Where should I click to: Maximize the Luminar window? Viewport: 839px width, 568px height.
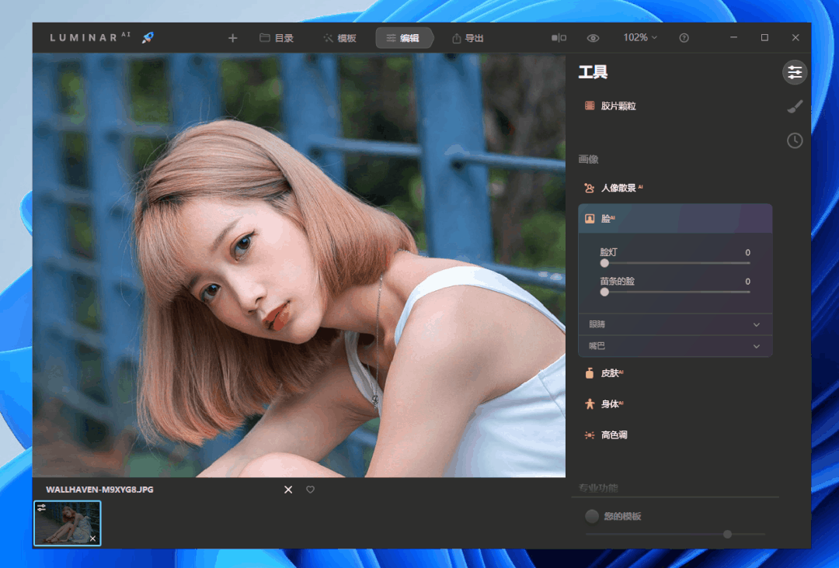tap(764, 37)
